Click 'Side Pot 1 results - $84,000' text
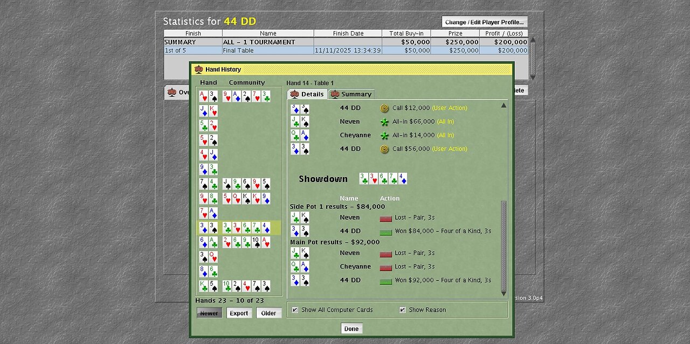690x344 pixels. click(x=337, y=207)
